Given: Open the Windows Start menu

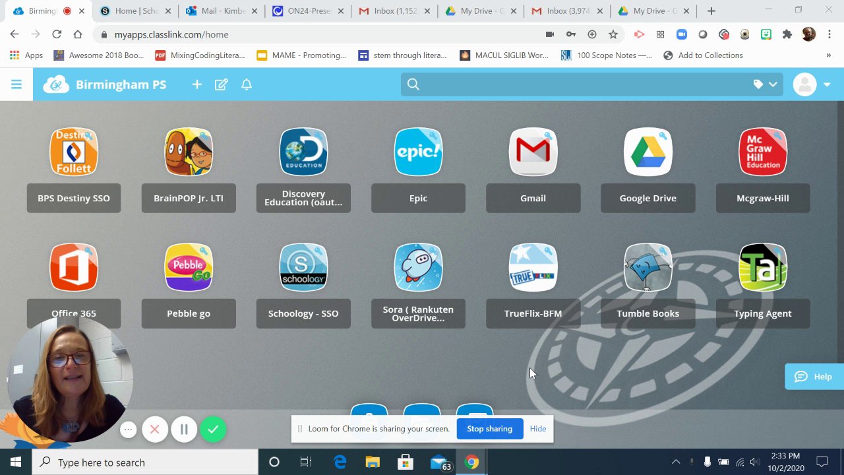Looking at the screenshot, I should pos(16,462).
